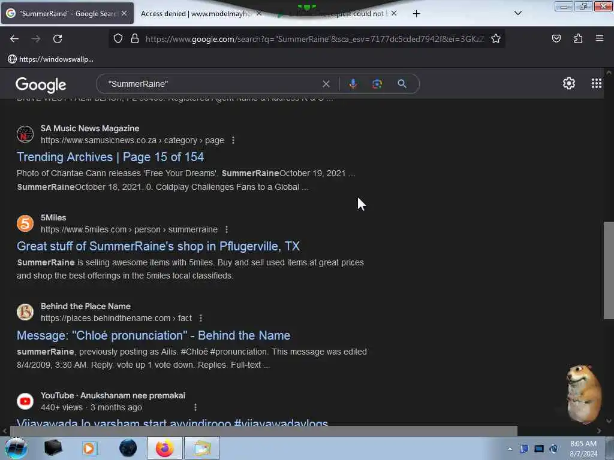Viewport: 614px width, 460px height.
Task: Click the places.behindthename.com URL breadcrumb
Action: pos(116,319)
